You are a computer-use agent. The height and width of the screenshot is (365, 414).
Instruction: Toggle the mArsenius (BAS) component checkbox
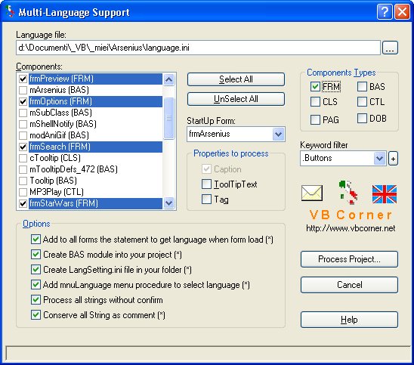(x=23, y=90)
